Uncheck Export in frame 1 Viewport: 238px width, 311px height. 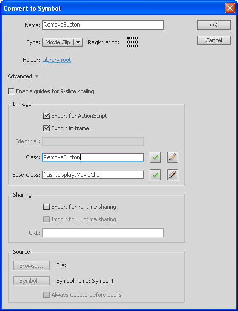pyautogui.click(x=46, y=128)
